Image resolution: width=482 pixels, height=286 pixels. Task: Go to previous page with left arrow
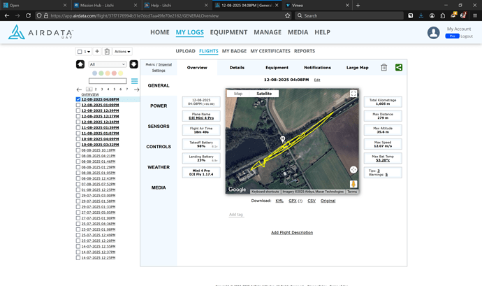point(79,90)
